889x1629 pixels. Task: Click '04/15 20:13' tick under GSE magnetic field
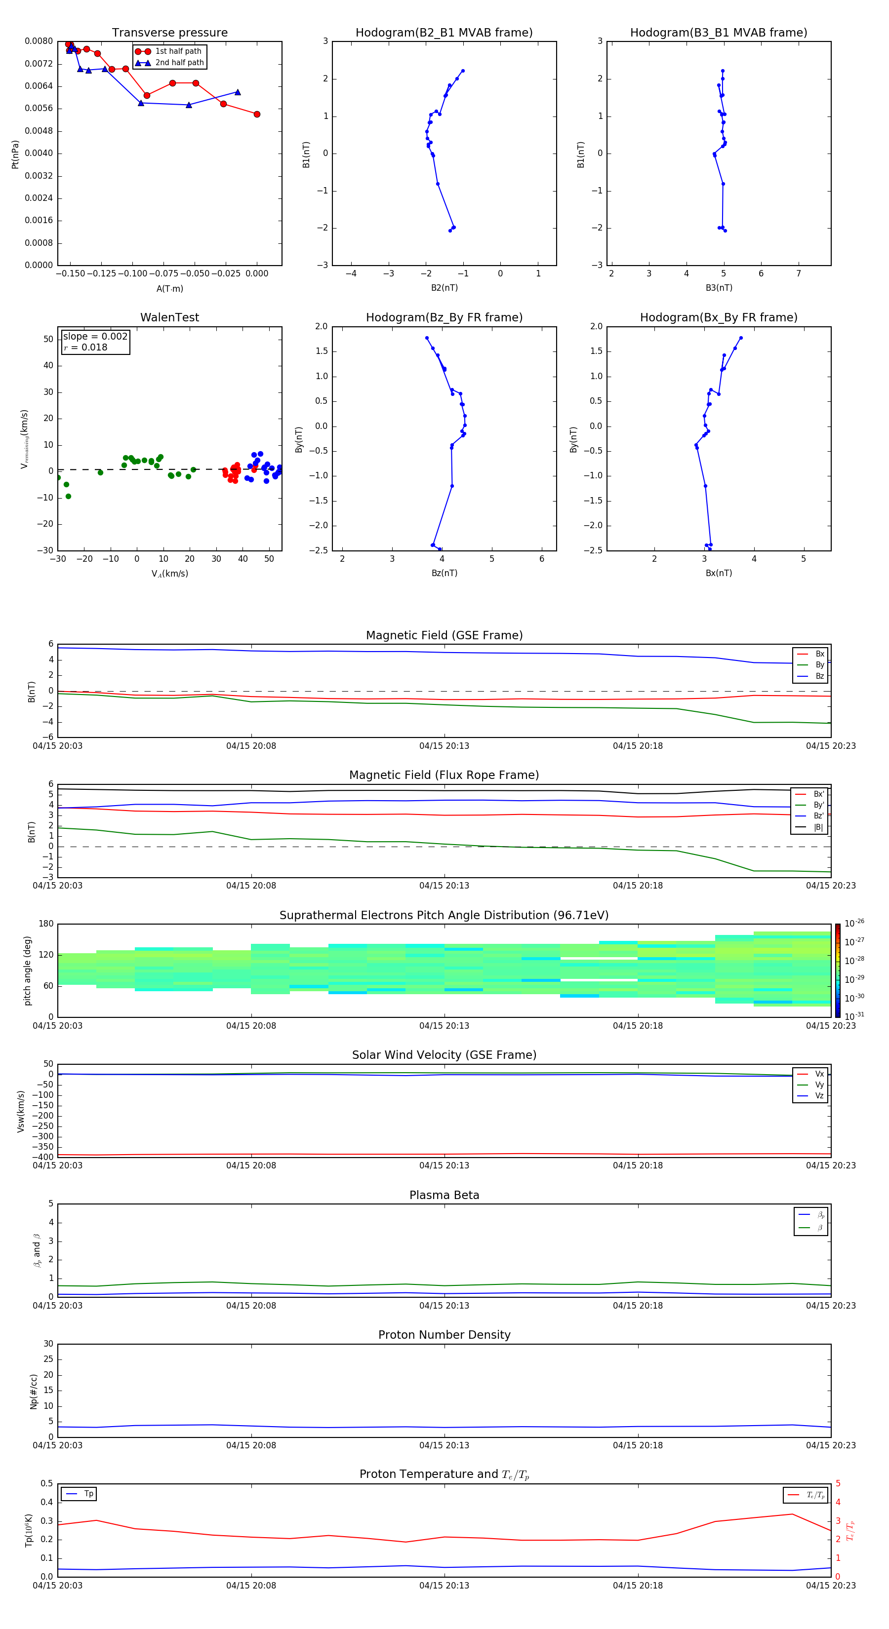(x=444, y=746)
